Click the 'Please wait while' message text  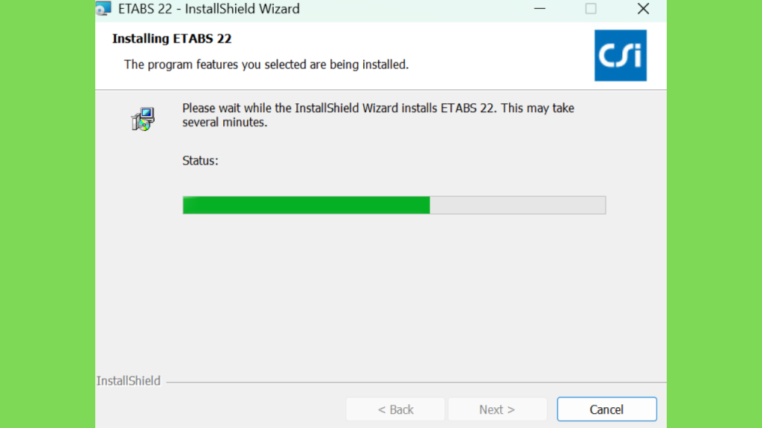[x=378, y=108]
